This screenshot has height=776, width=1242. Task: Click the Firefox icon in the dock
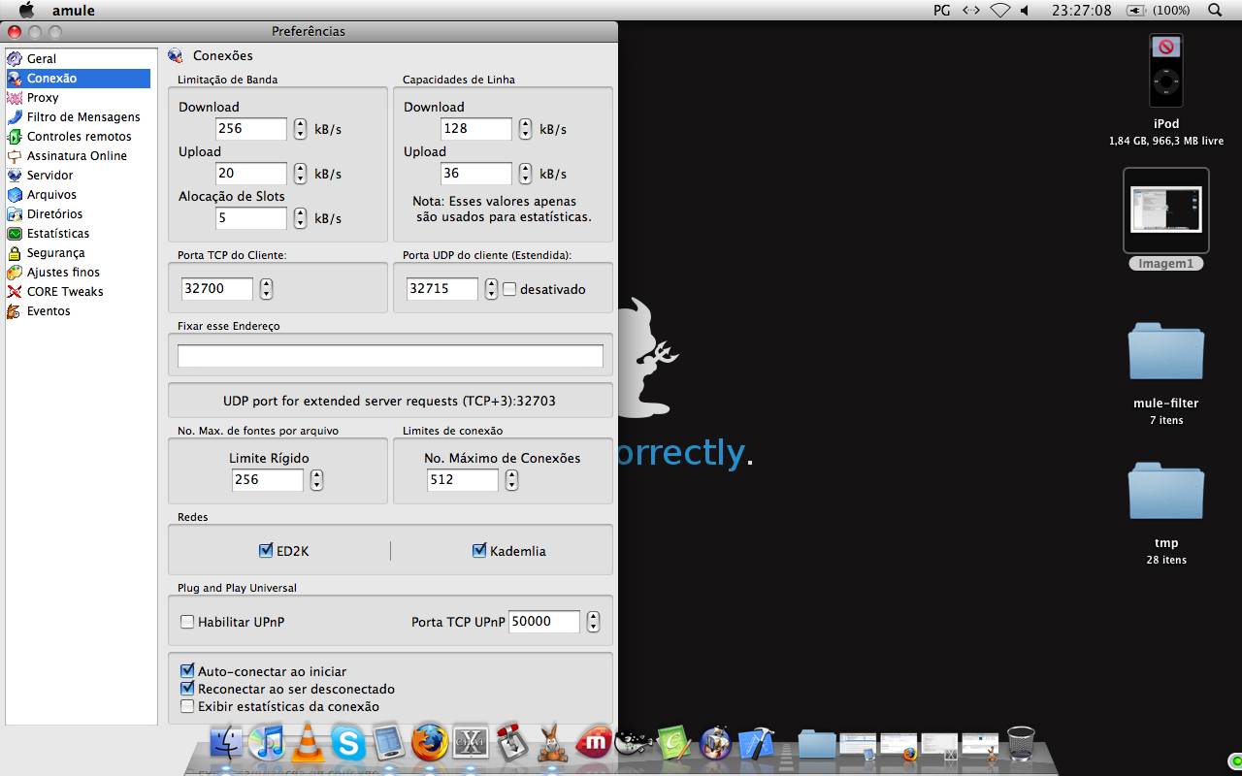click(430, 744)
